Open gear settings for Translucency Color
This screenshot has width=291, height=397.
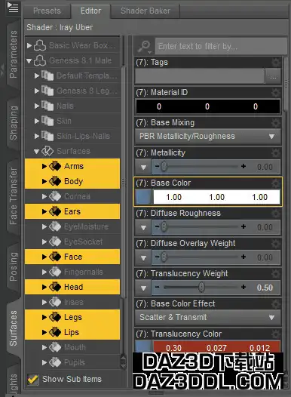pos(276,334)
